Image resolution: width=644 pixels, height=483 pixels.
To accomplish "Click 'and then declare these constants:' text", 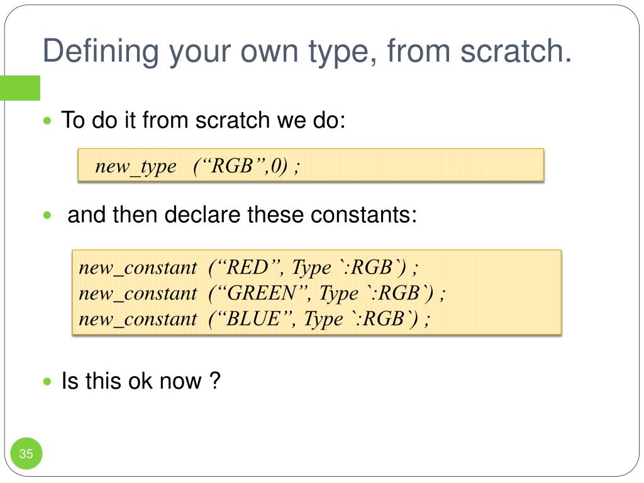I will [x=242, y=215].
